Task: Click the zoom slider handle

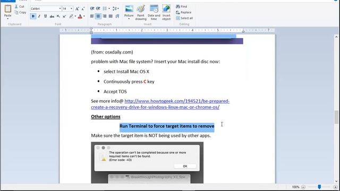Action: tap(319, 187)
